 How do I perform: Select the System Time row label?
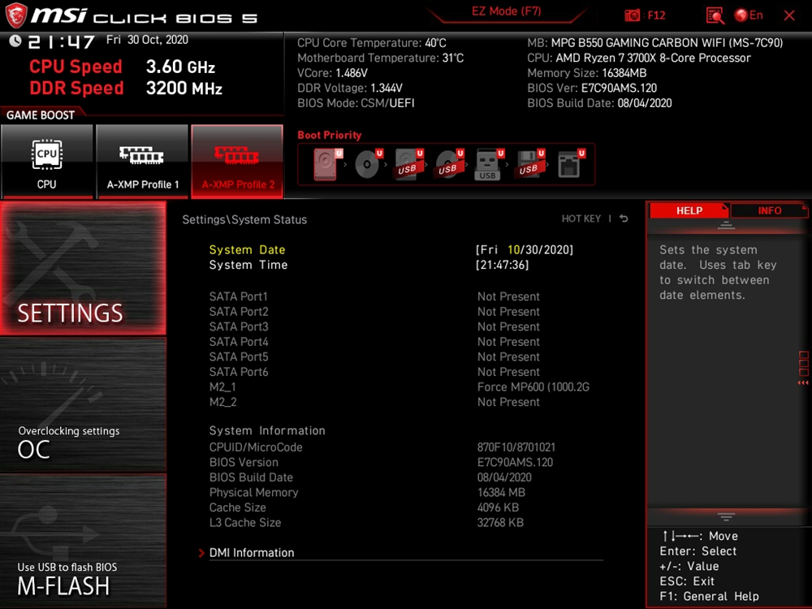(248, 265)
